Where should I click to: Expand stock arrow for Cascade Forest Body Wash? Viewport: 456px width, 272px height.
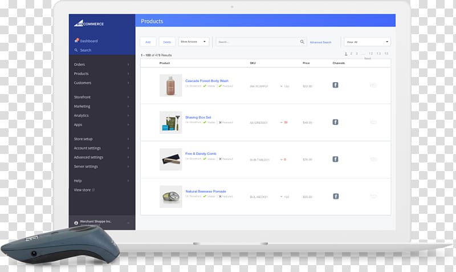(281, 87)
